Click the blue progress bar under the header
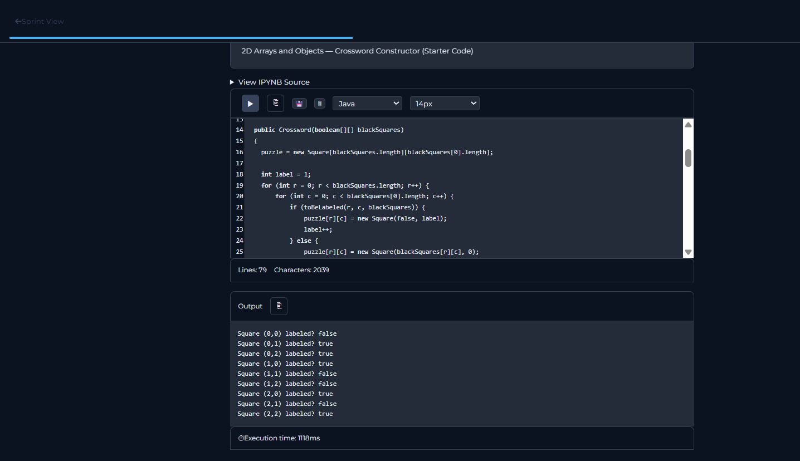This screenshot has height=461, width=800. click(x=181, y=38)
